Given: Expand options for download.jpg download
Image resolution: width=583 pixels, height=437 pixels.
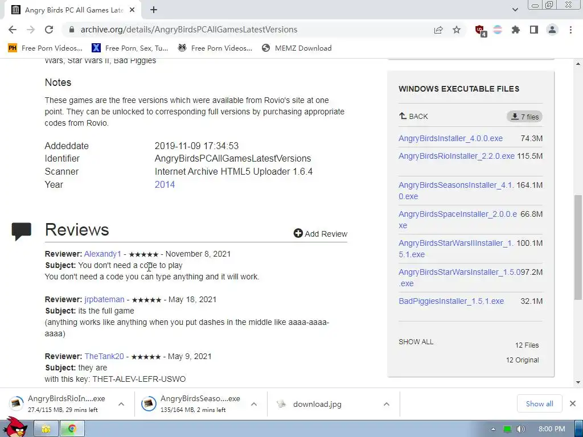Looking at the screenshot, I should click(x=387, y=404).
